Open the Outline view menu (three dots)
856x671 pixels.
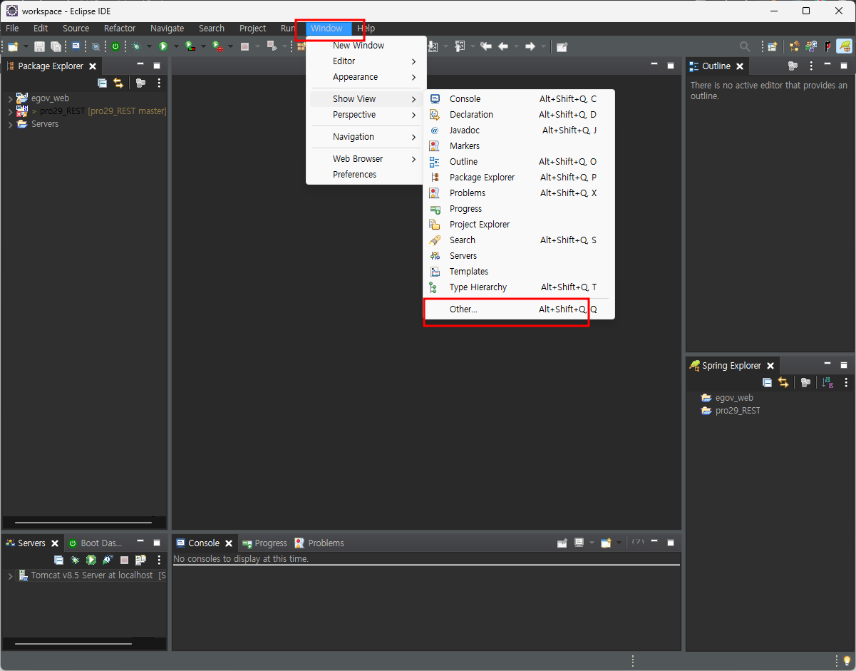click(x=811, y=66)
